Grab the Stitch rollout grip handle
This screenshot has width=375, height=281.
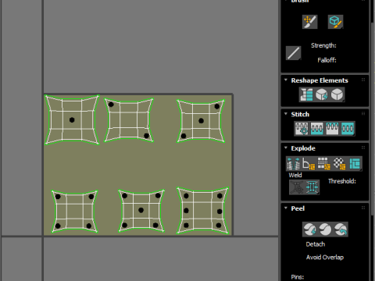coord(363,114)
